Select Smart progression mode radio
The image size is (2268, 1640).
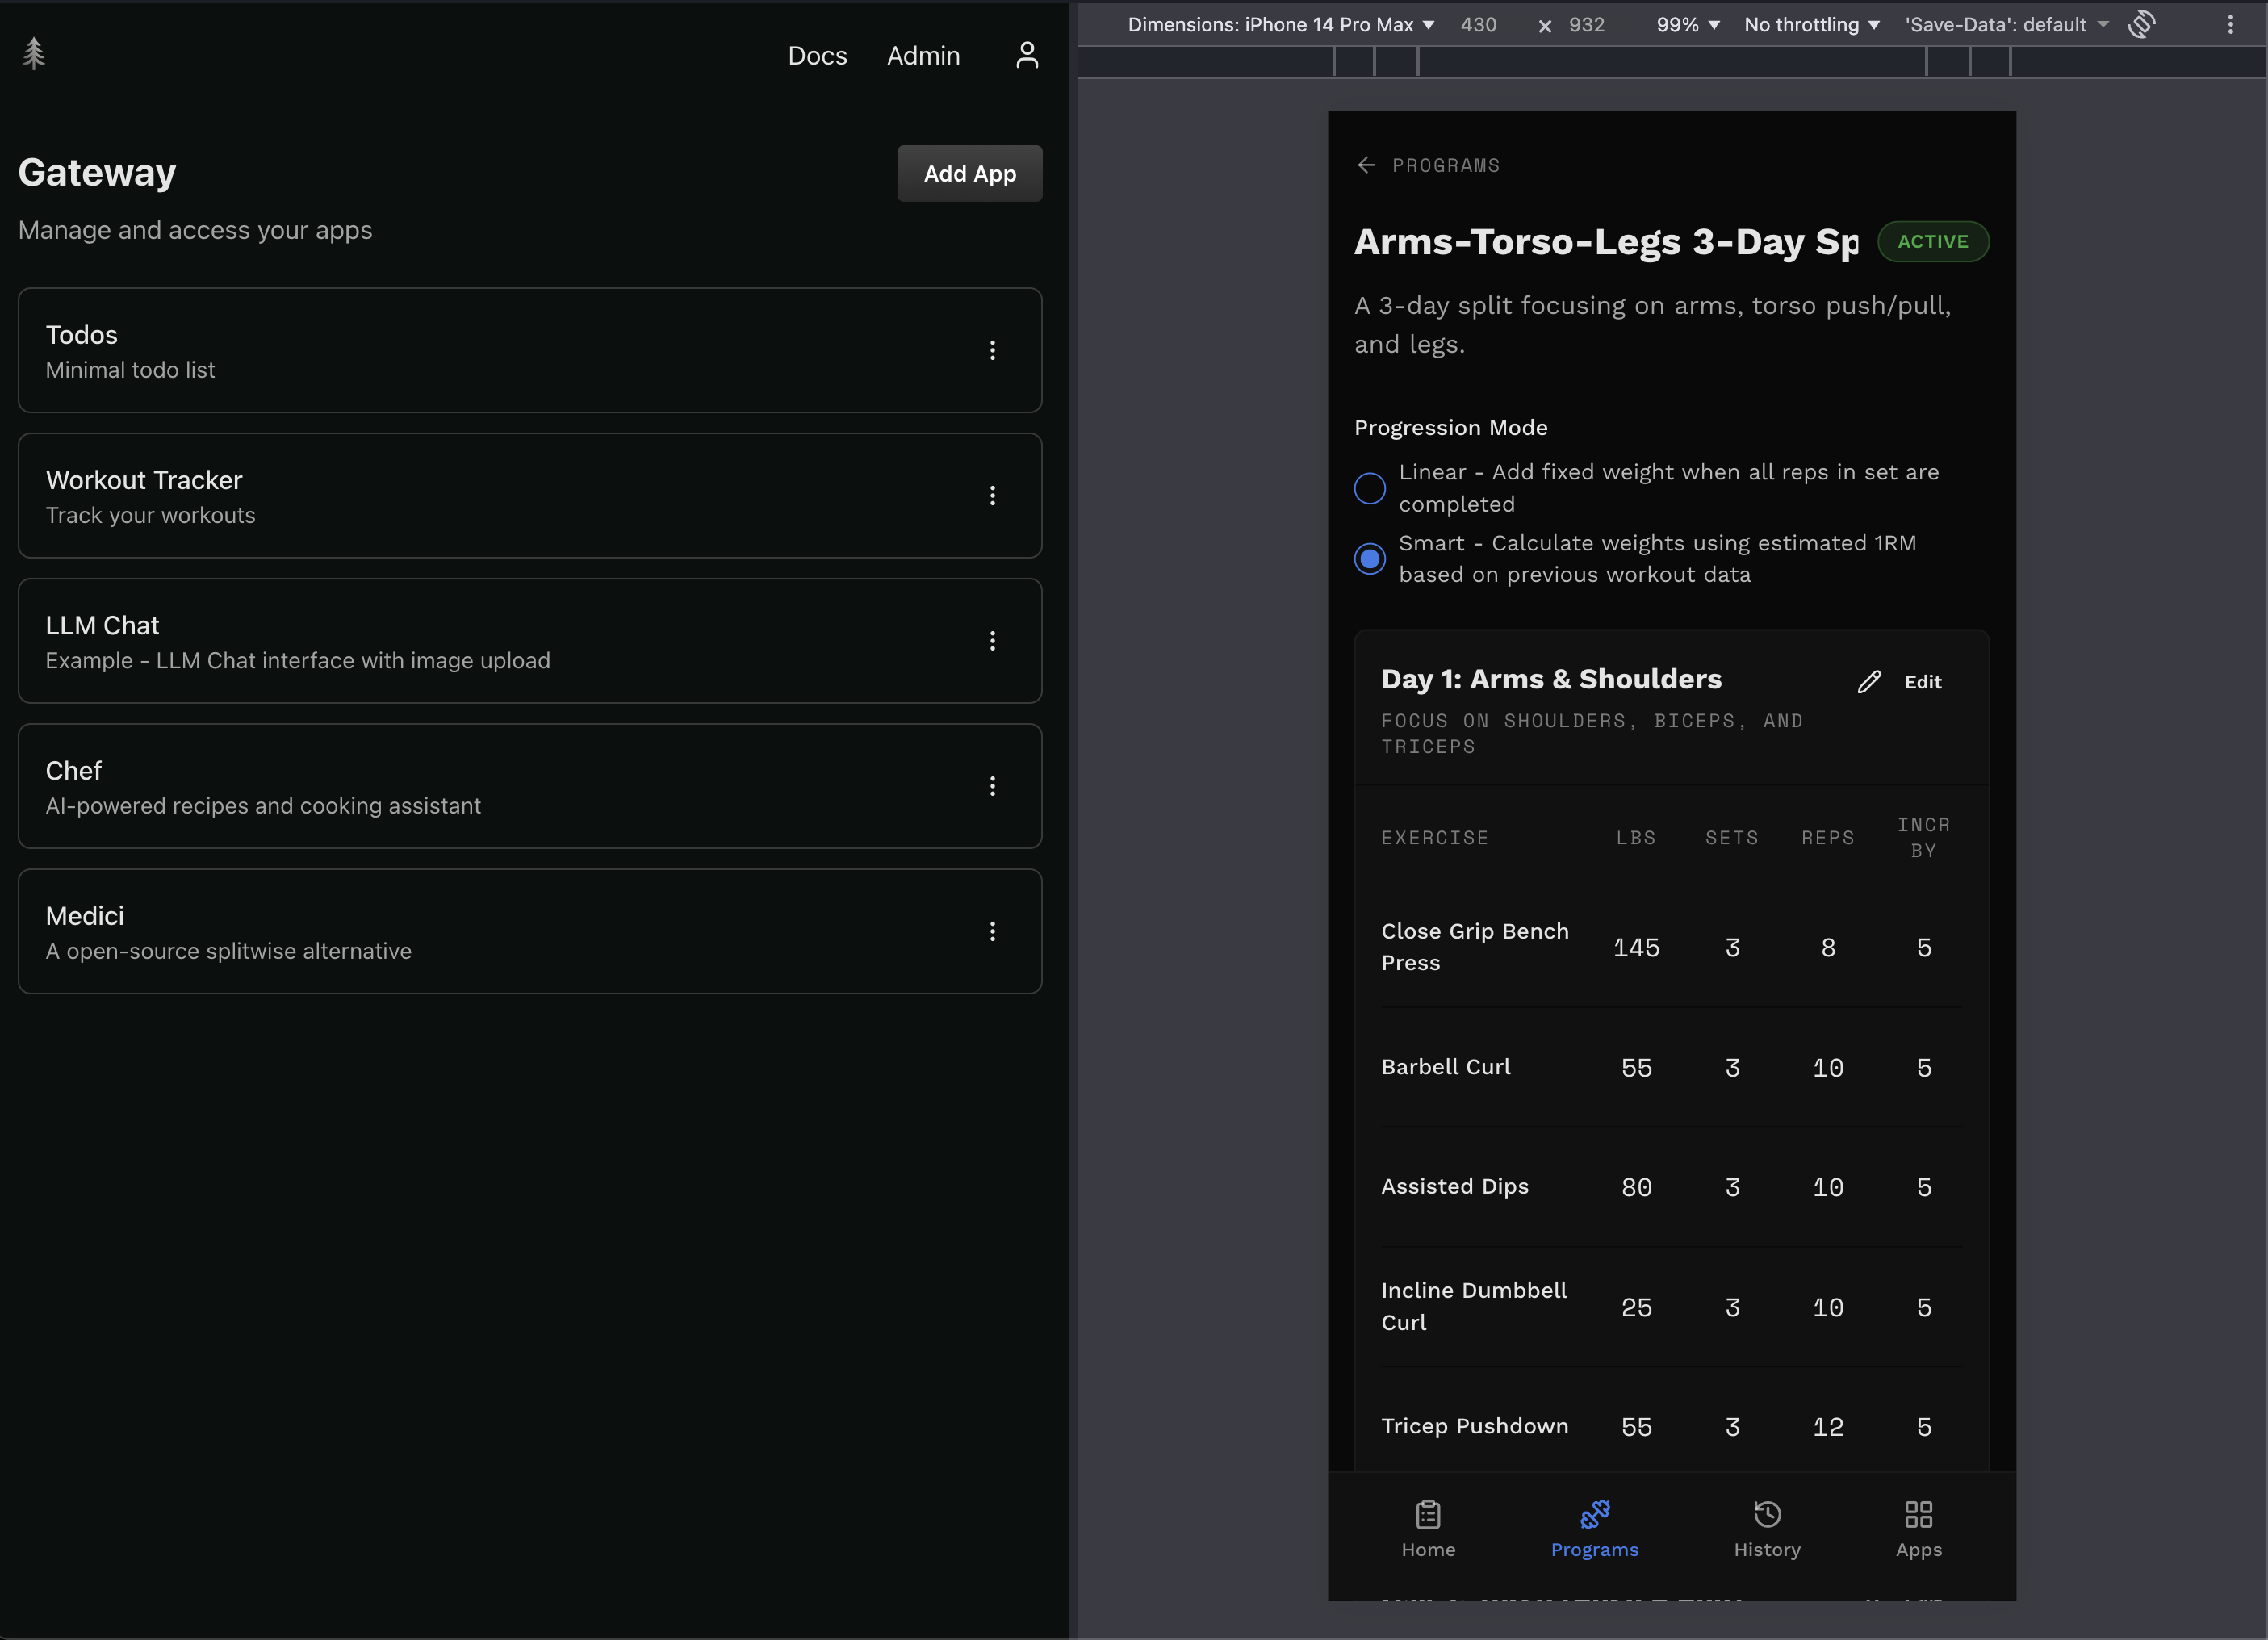1370,558
